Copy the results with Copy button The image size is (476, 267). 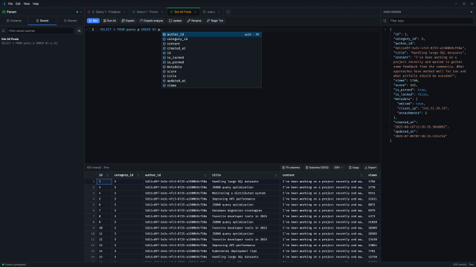pos(354,168)
